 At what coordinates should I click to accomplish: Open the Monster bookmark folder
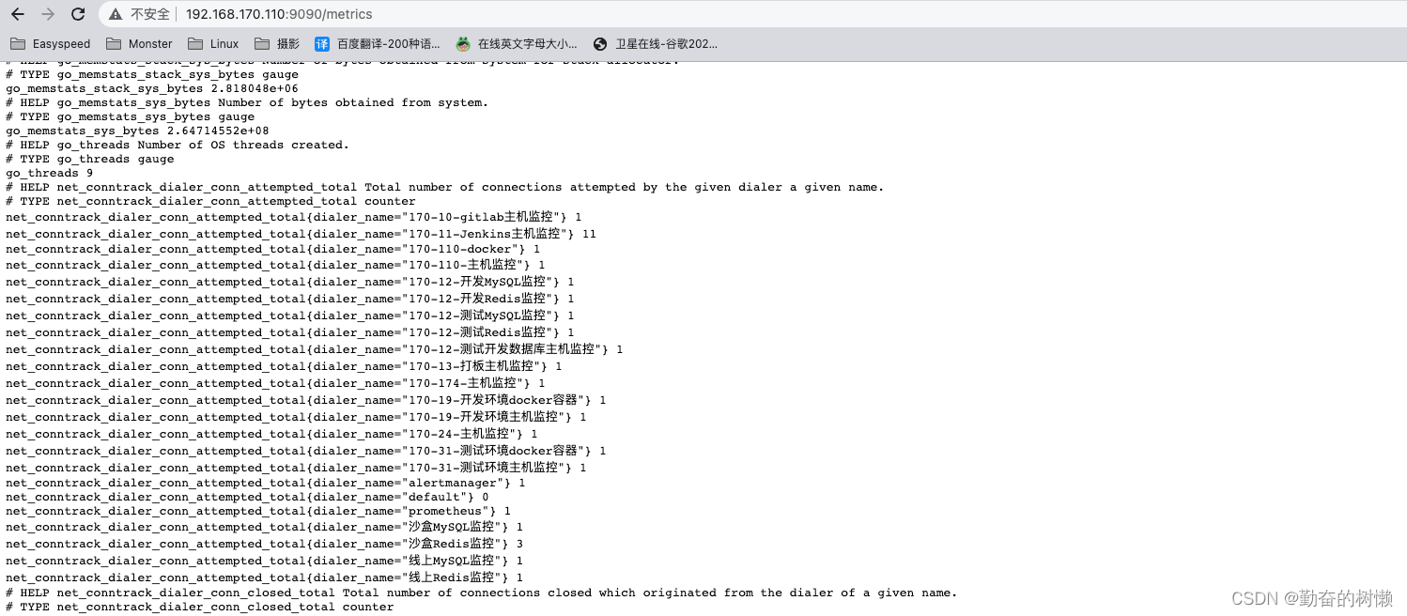(139, 43)
